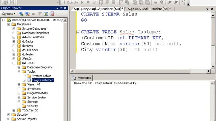Expand System Databases

coord(14,29)
